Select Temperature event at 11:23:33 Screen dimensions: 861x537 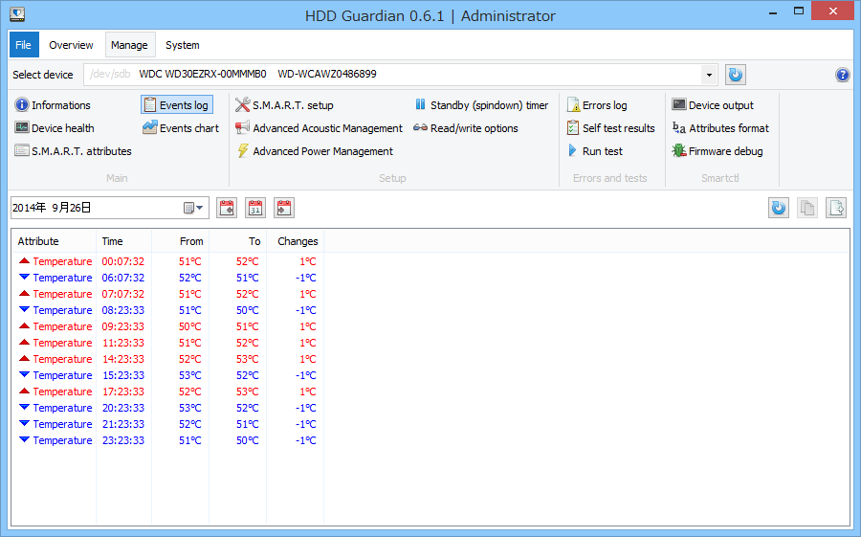coord(167,343)
